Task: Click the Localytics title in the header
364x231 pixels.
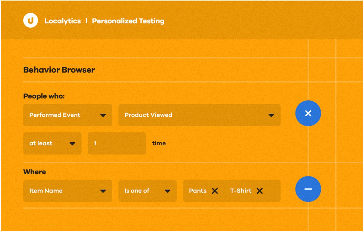Action: point(62,21)
